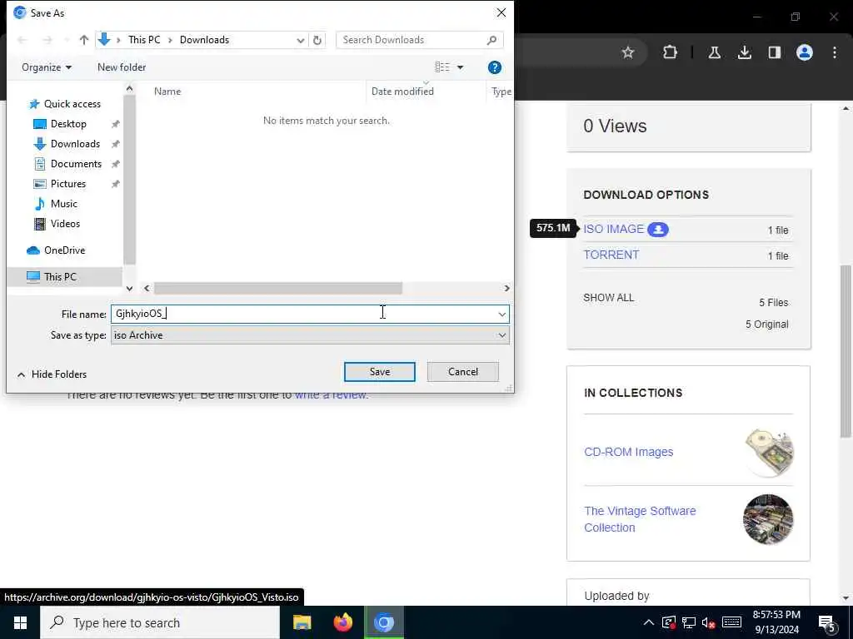
Task: Open Downloads in the navigation pane
Action: (75, 144)
